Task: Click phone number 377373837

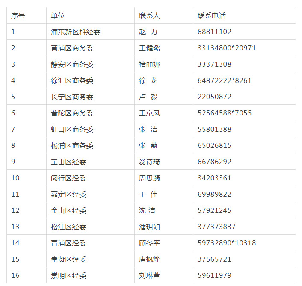Action: 216,227
